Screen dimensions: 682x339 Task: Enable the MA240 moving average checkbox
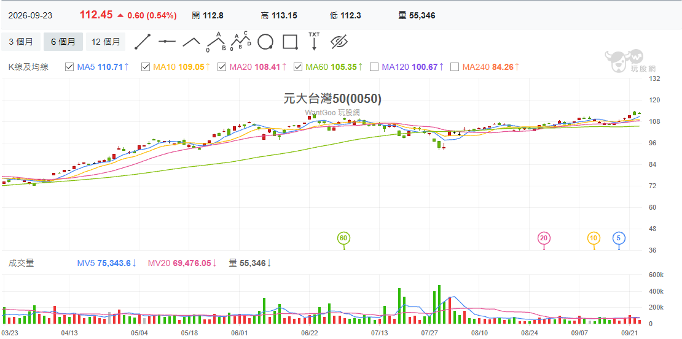(x=455, y=67)
